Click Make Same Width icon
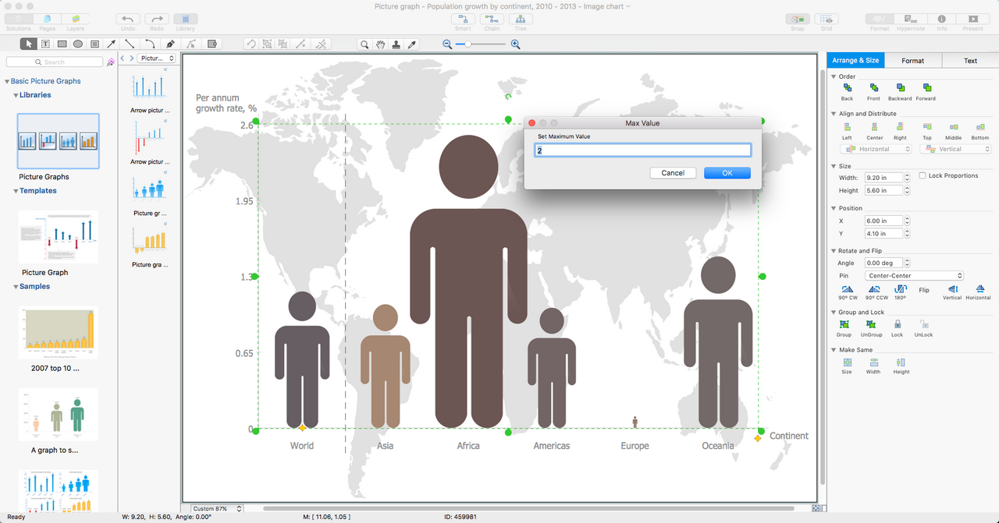This screenshot has height=523, width=999. tap(873, 362)
